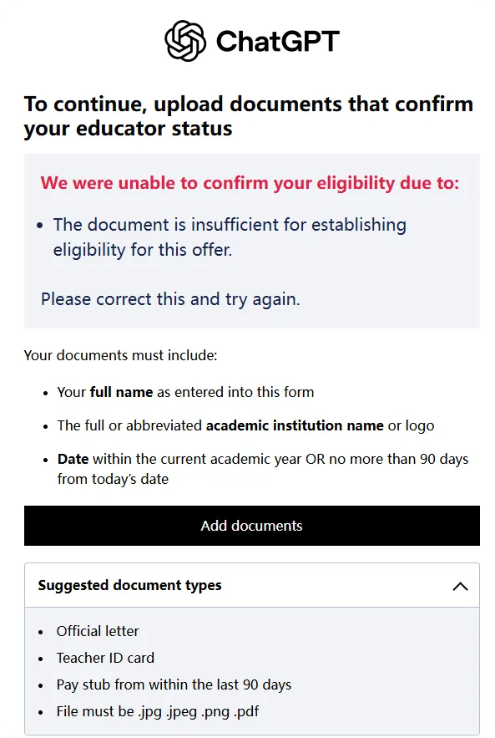495x738 pixels.
Task: Click Pay stub from within last 90 days
Action: click(x=174, y=685)
